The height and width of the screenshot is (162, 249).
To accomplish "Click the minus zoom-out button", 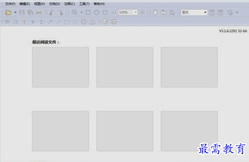I will click(x=113, y=12).
